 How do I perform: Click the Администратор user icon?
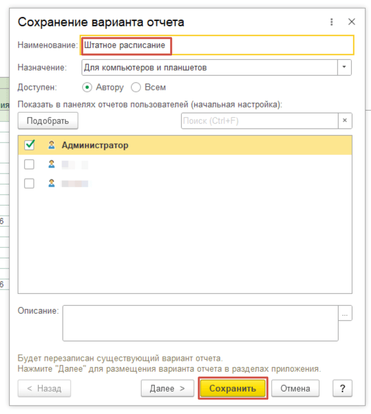point(51,145)
